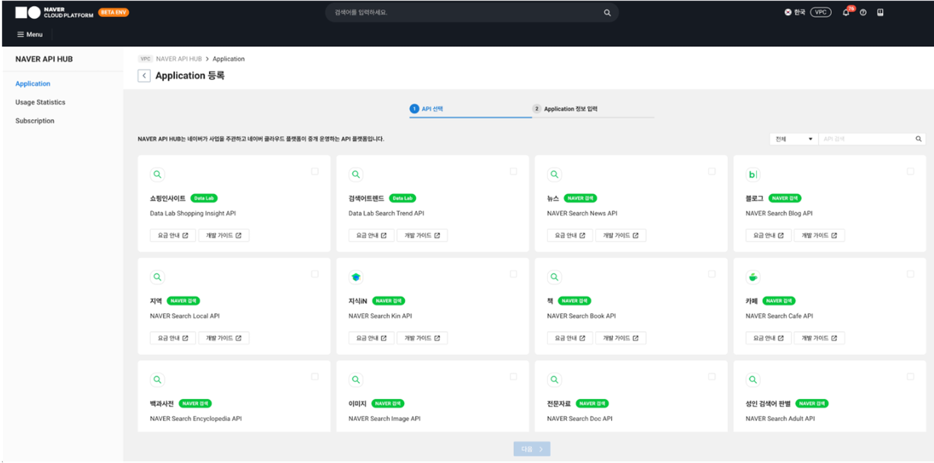
Task: Click the guide book icon in header
Action: tap(880, 13)
